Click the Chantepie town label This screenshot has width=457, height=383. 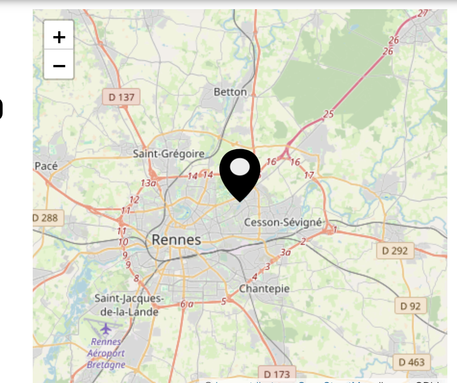tap(265, 289)
